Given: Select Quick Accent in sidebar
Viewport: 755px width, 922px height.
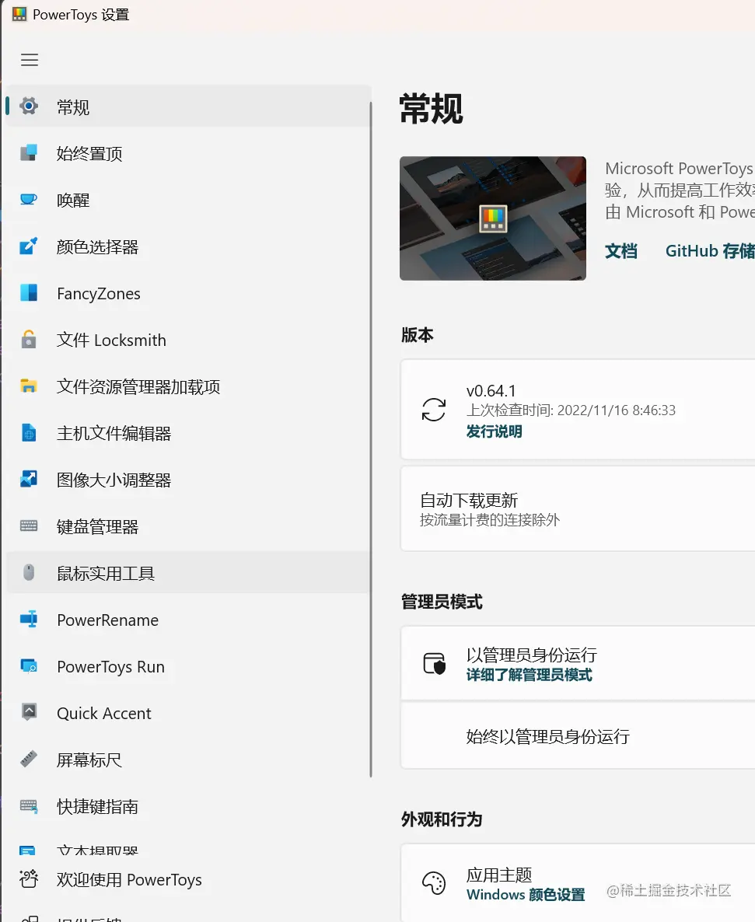Looking at the screenshot, I should coord(188,712).
